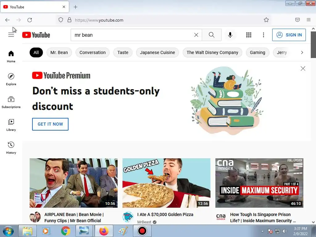Open I Ate A $70,000 Golden Pizza title
This screenshot has height=237, width=316.
tap(165, 214)
